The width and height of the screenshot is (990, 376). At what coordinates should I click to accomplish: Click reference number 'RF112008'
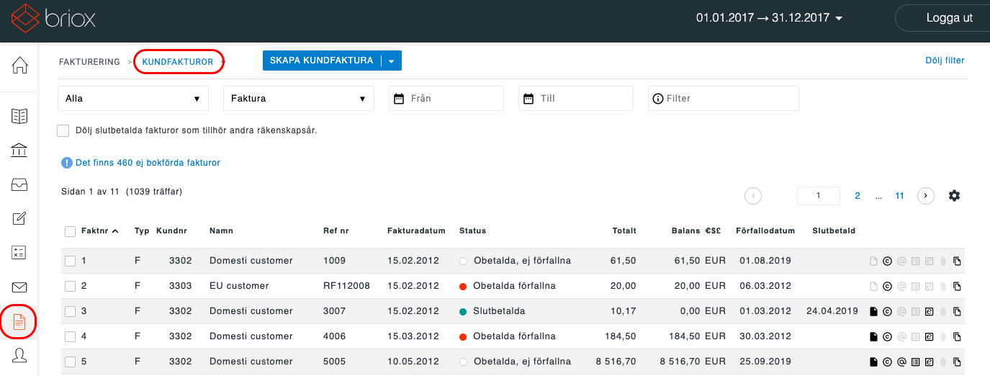[x=347, y=286]
